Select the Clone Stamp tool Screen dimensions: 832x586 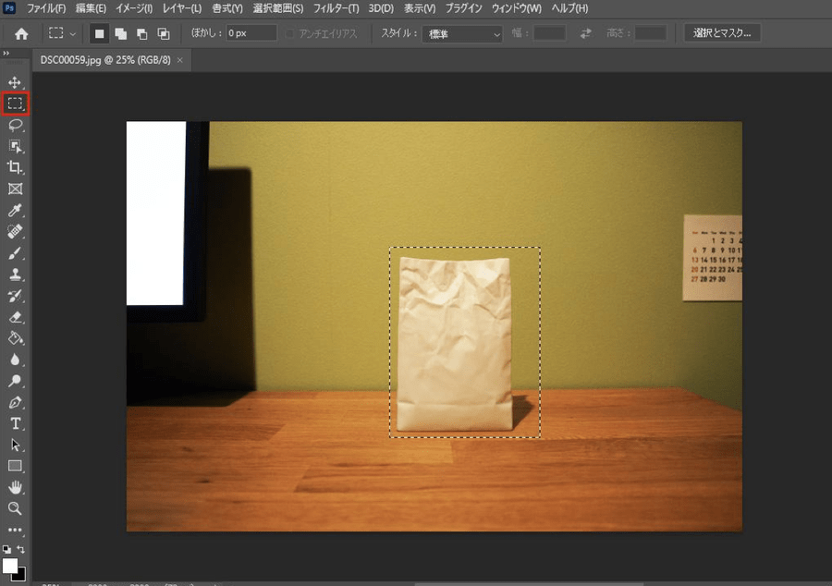pyautogui.click(x=15, y=275)
